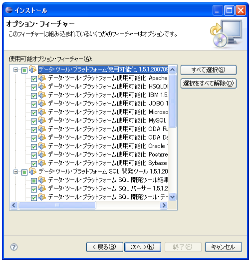The height and width of the screenshot is (261, 250).
Task: Select the 使用可能化 MySQL row text
Action: [107, 120]
